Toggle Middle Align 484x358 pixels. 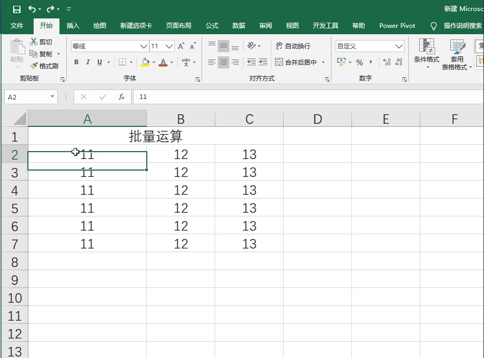224,46
